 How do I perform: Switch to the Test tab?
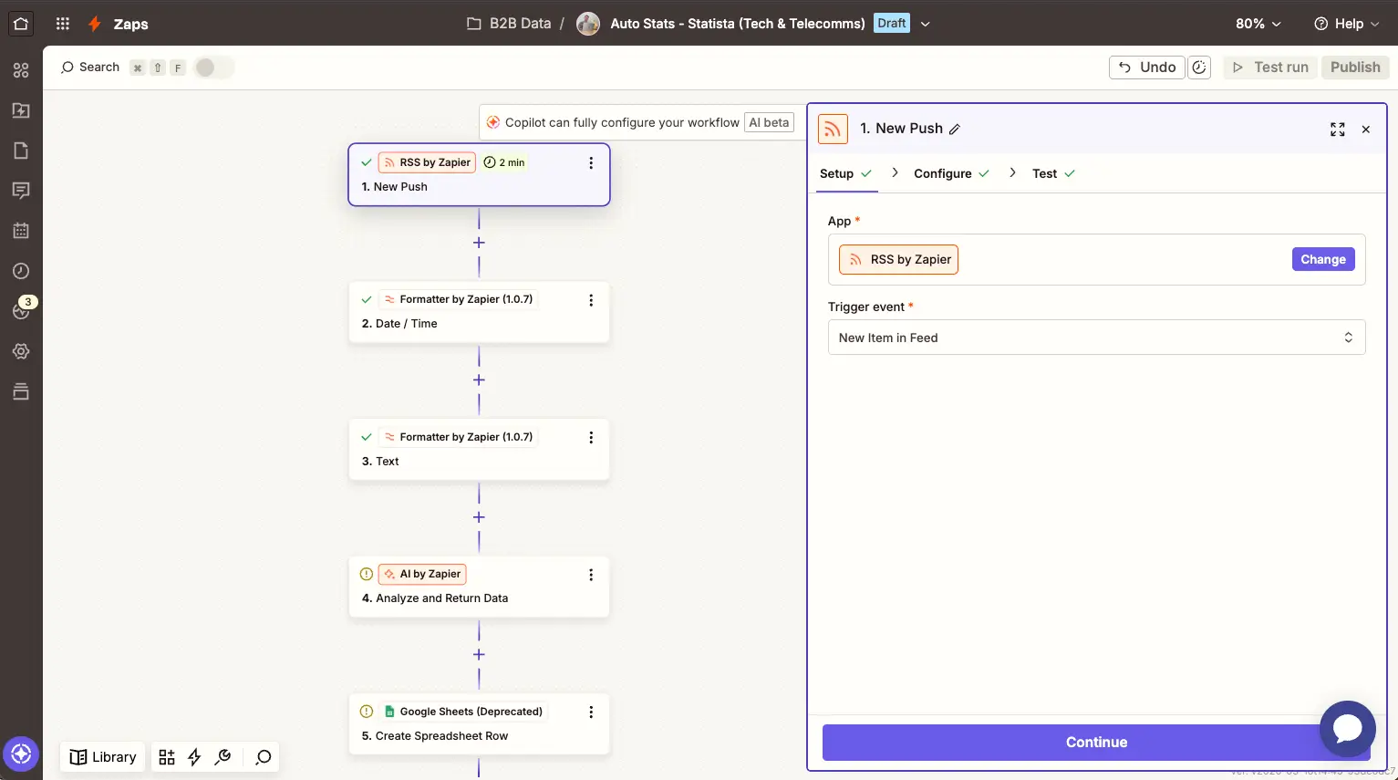pyautogui.click(x=1053, y=173)
